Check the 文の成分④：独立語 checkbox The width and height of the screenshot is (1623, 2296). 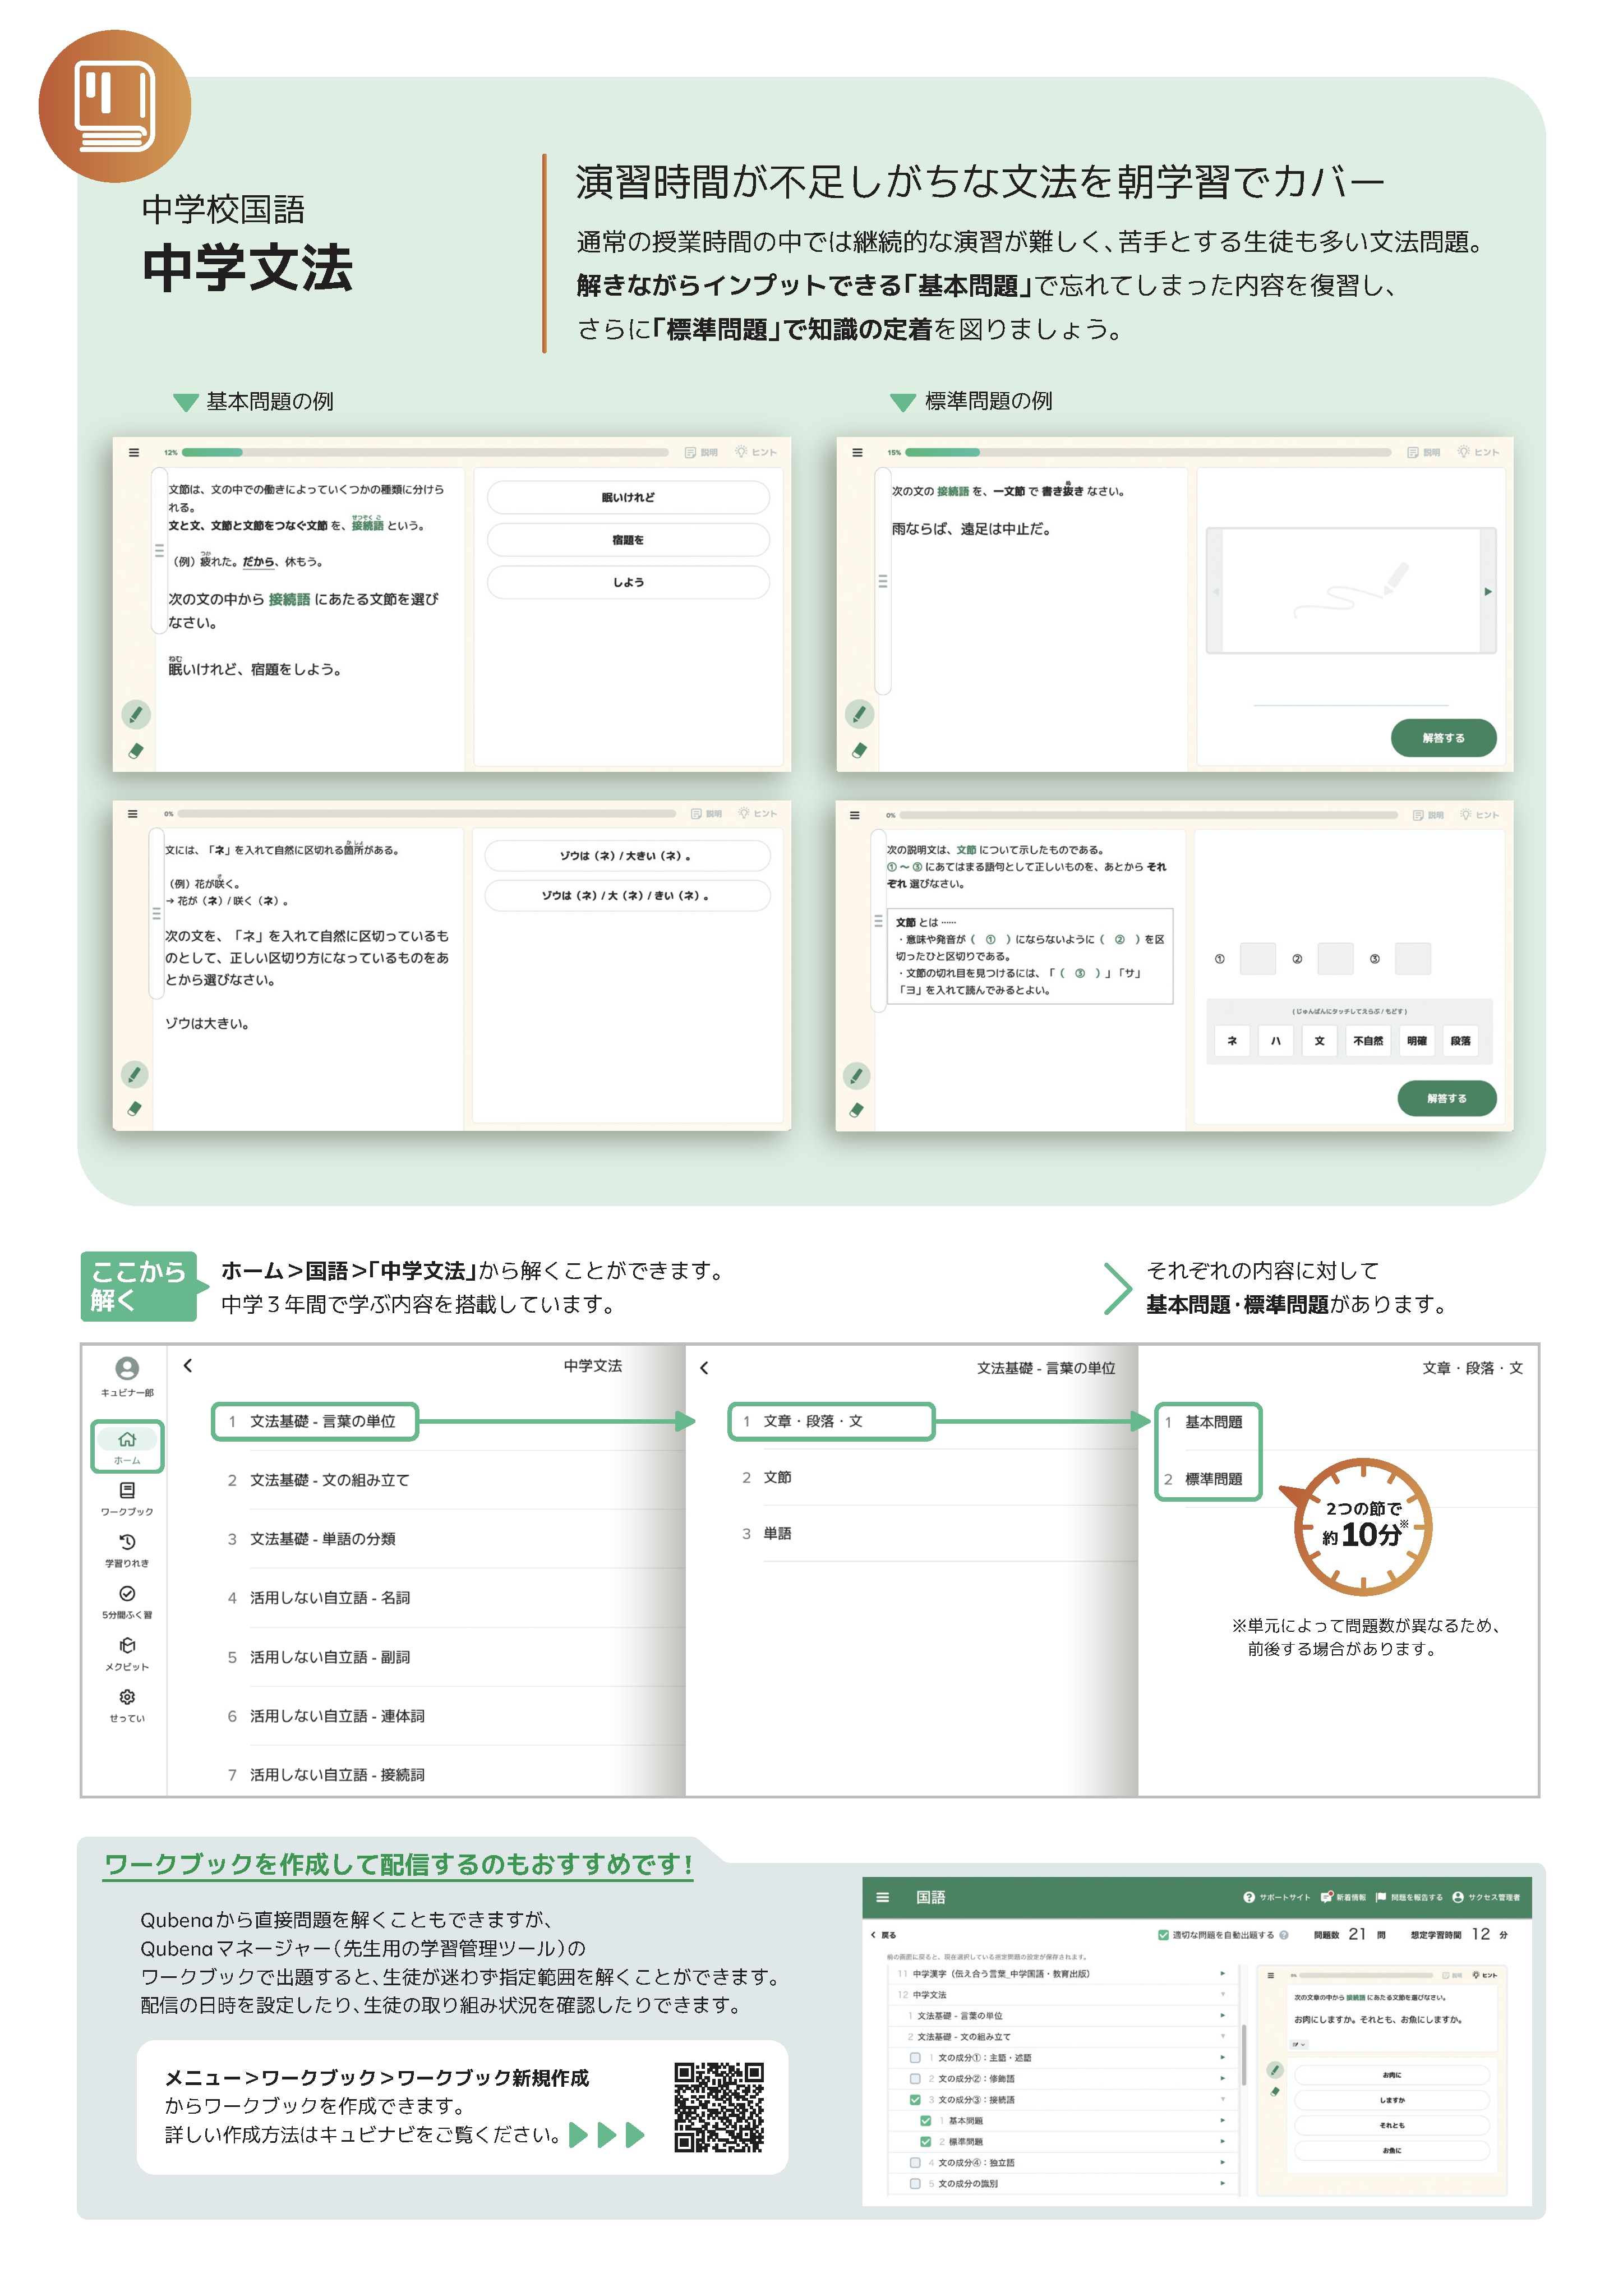pyautogui.click(x=915, y=2163)
